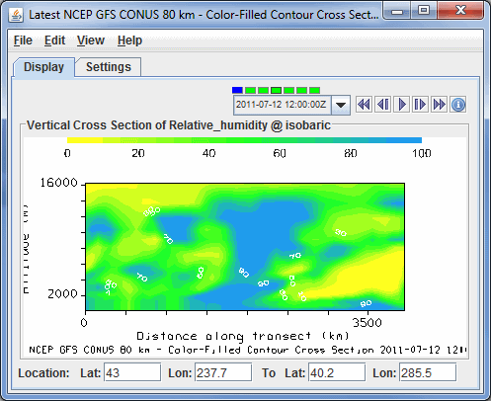The height and width of the screenshot is (401, 491).
Task: Open the Help menu
Action: [129, 40]
